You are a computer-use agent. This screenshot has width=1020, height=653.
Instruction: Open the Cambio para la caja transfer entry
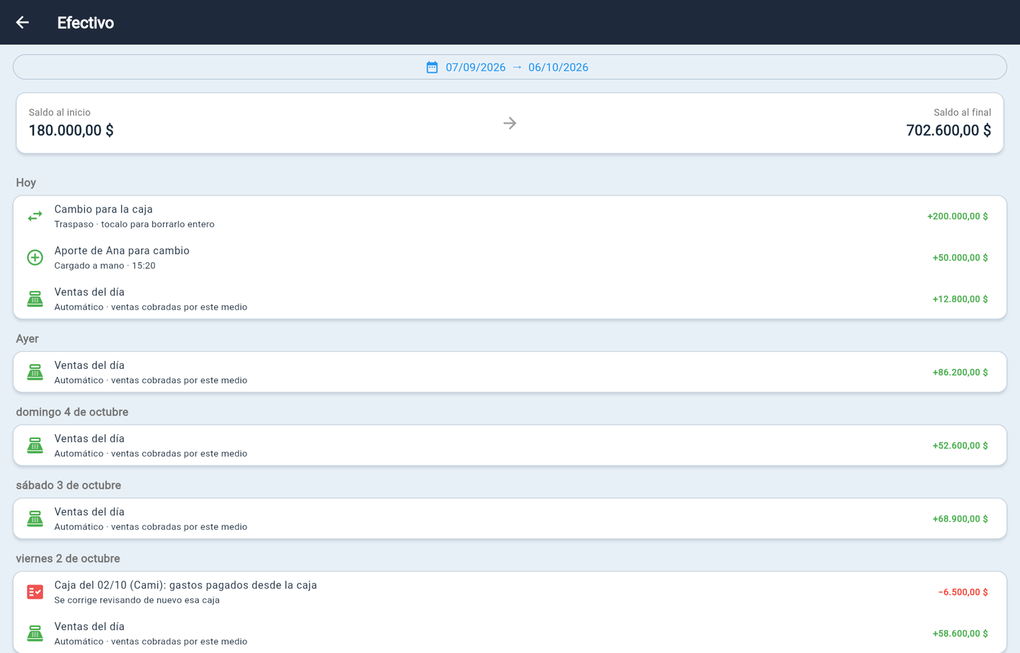pyautogui.click(x=510, y=216)
